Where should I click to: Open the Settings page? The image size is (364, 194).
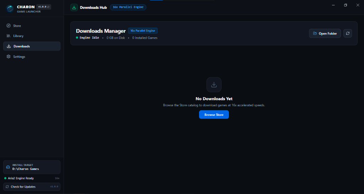32,56
